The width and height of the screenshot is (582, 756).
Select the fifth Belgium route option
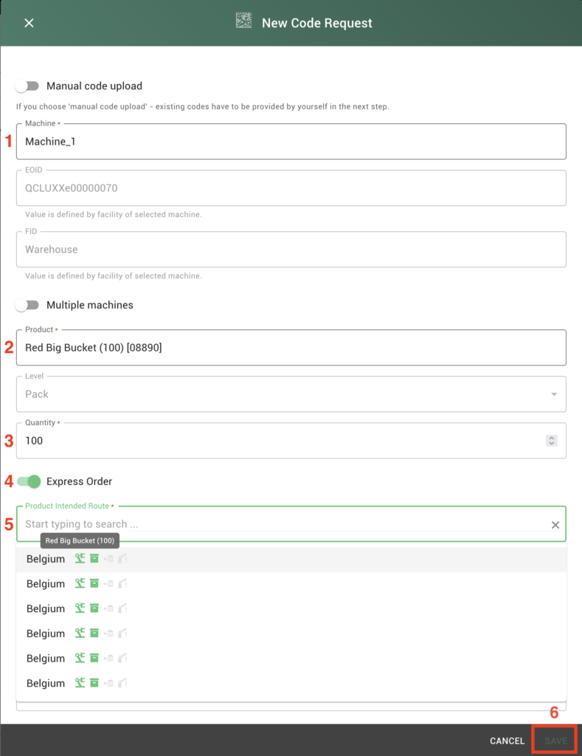pyautogui.click(x=46, y=659)
